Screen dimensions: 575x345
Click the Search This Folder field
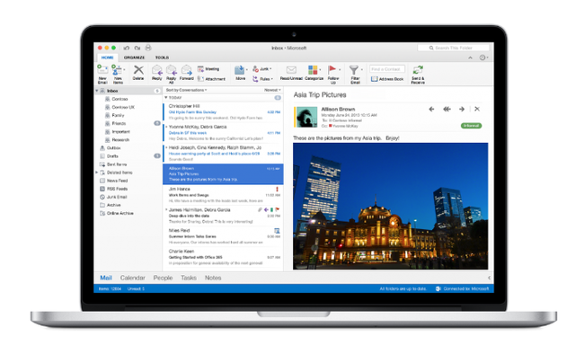point(454,48)
